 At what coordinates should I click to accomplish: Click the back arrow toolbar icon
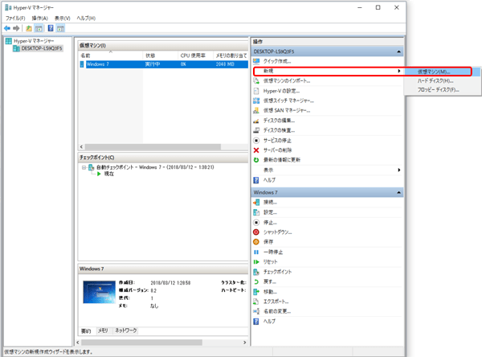[7, 28]
